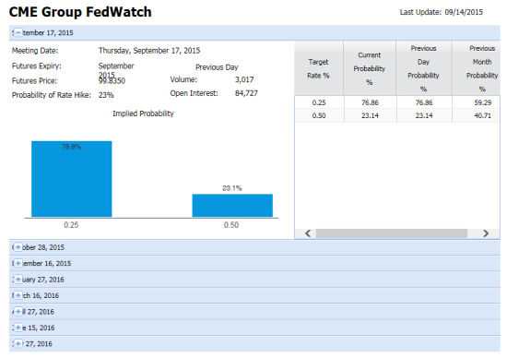Image resolution: width=507 pixels, height=358 pixels.
Task: Click the 76.86 previous day probability cell
Action: tap(424, 102)
